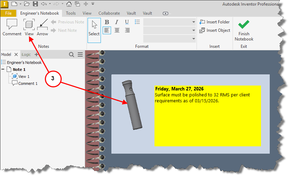Open the View ribbon tab
The image size is (289, 176).
tap(87, 13)
